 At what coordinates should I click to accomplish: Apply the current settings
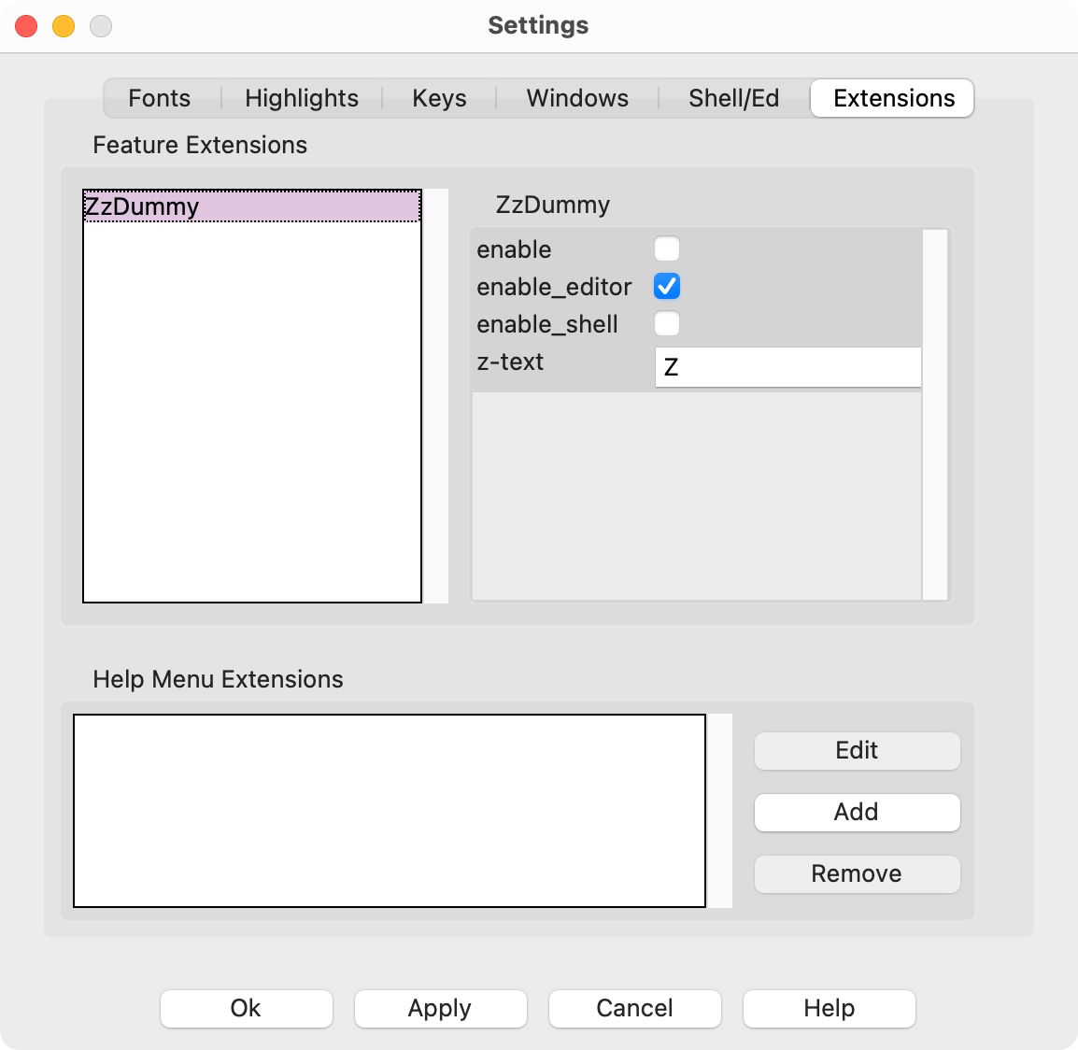pyautogui.click(x=440, y=1008)
